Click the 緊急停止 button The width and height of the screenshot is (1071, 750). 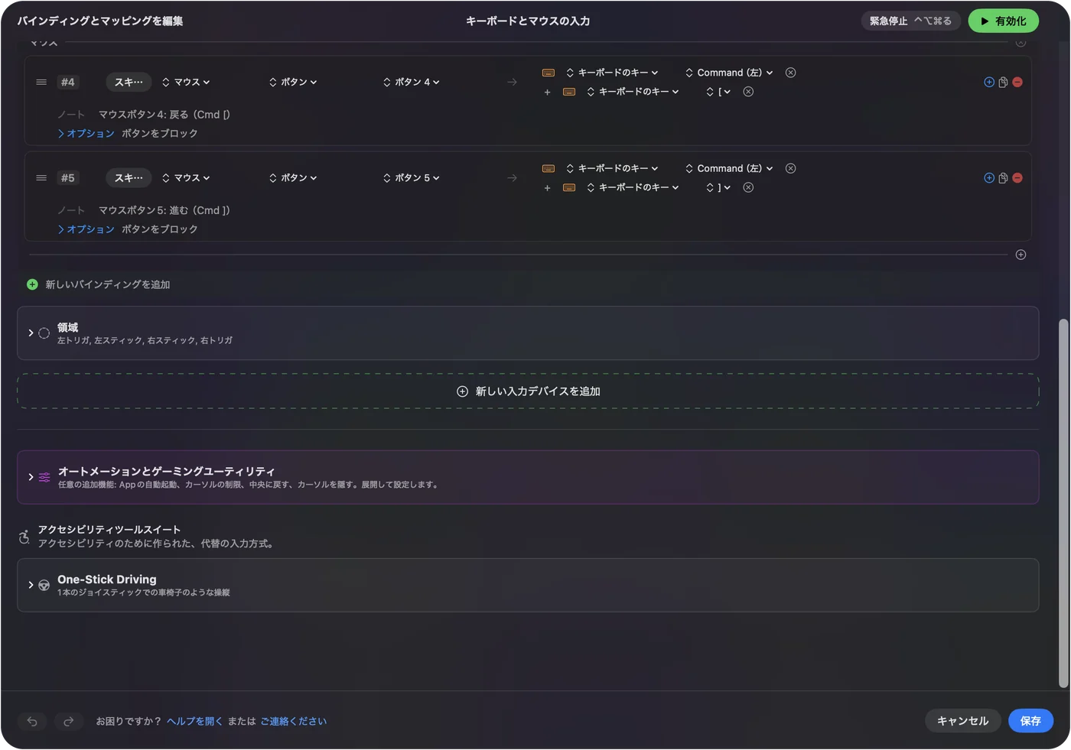pyautogui.click(x=910, y=21)
